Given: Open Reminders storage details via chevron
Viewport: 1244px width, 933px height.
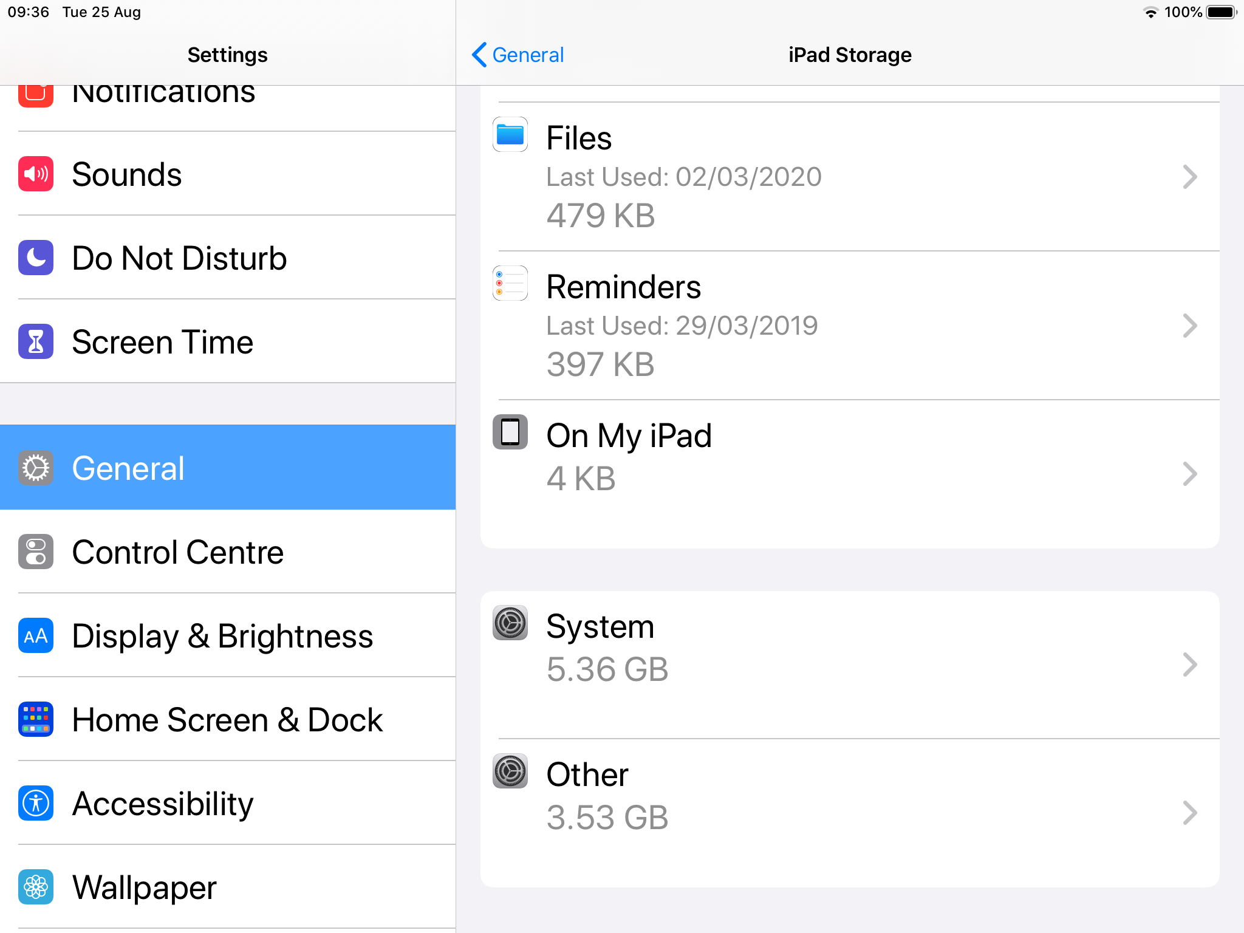Looking at the screenshot, I should [1189, 326].
